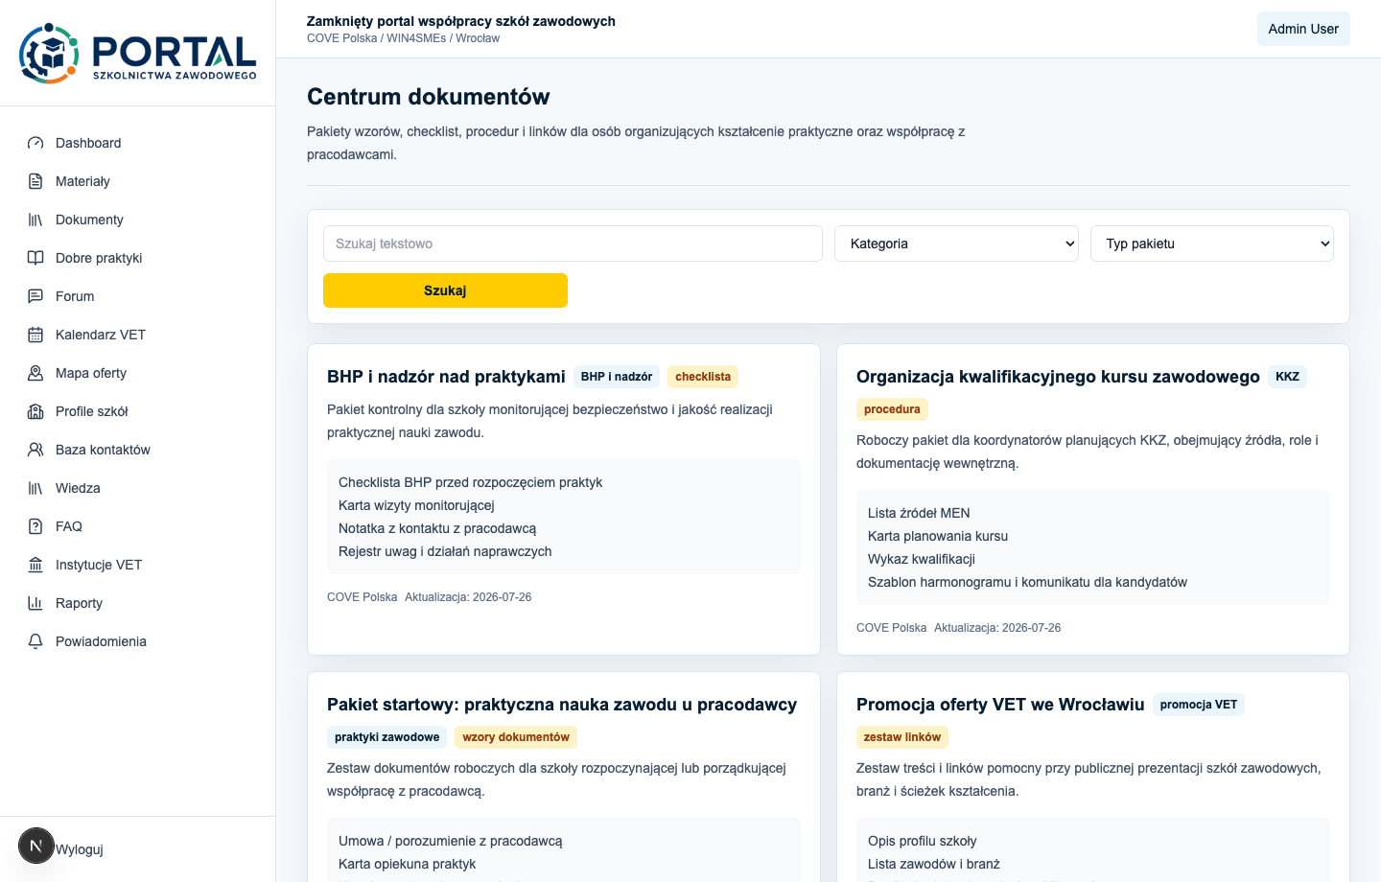This screenshot has width=1381, height=882.
Task: Click 'Karta wizyty monitorującej' item
Action: [416, 505]
